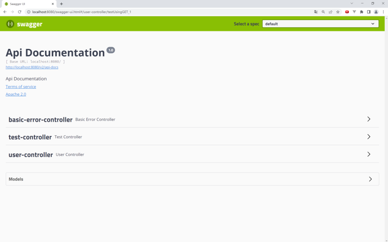The image size is (388, 242).
Task: Expand the Models section chevron
Action: click(x=370, y=179)
